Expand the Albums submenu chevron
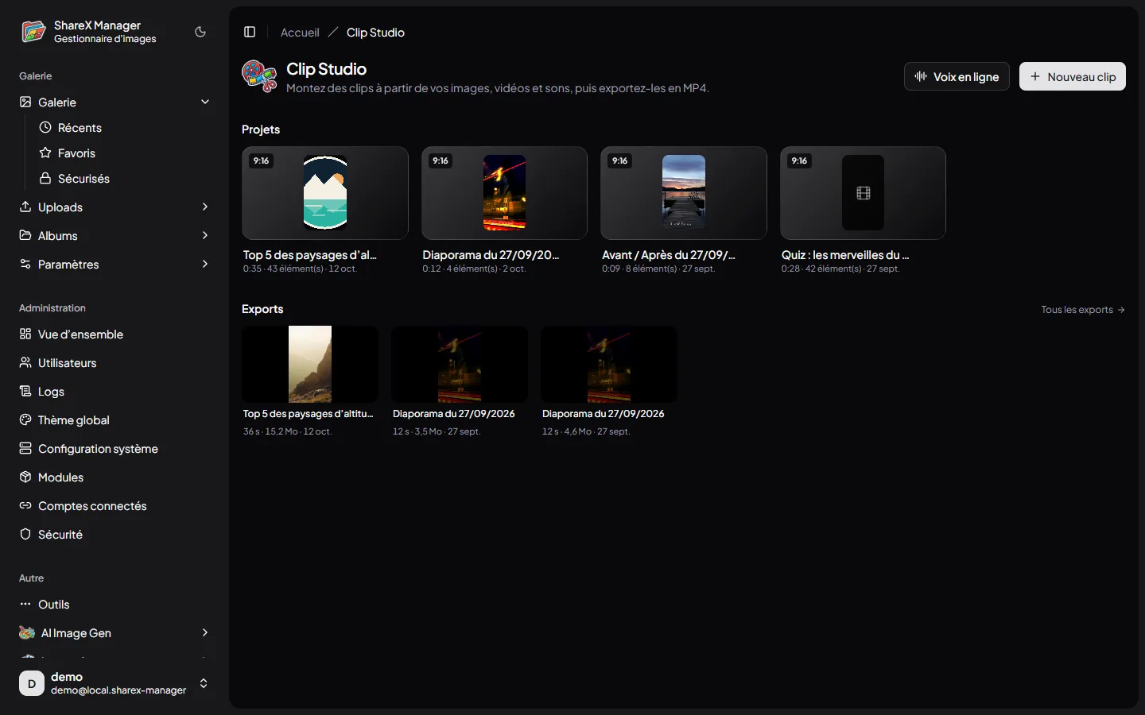This screenshot has width=1145, height=715. pos(205,235)
